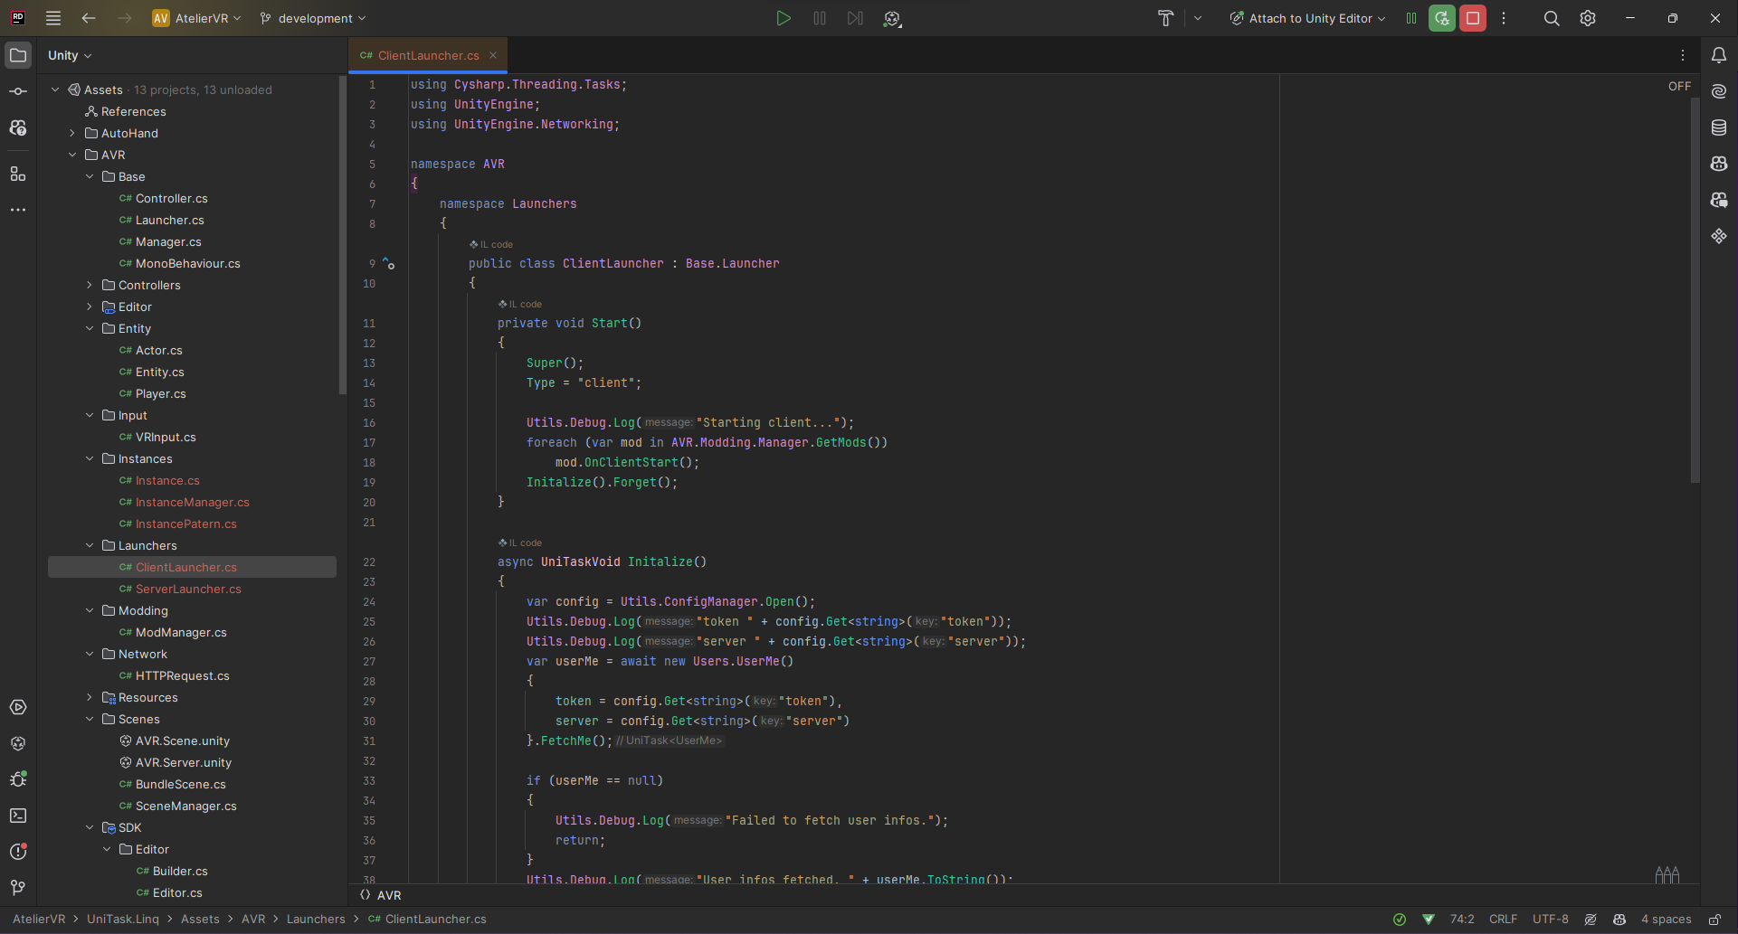Open the Attach to Unity Editor dropdown
The image size is (1738, 934).
1307,18
